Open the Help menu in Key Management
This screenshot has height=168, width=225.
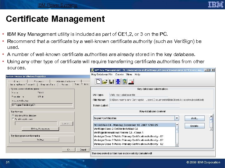click(x=137, y=74)
